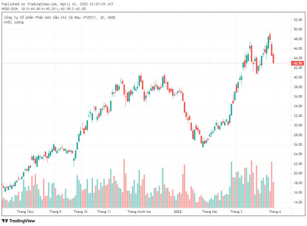Click the 14.00 price axis label
Viewport: 307px width, 226px height.
[x=298, y=202]
